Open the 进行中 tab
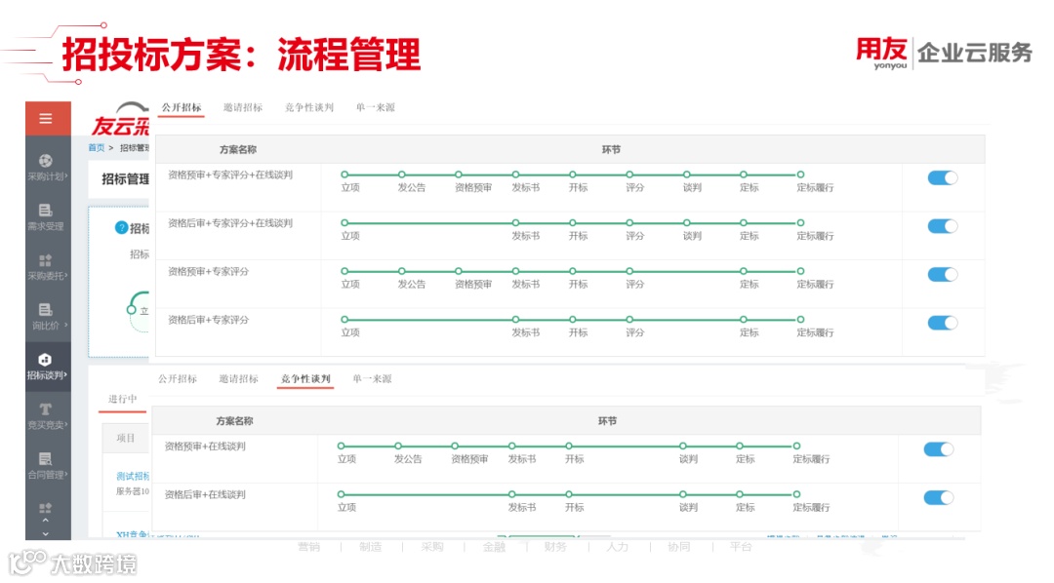The height and width of the screenshot is (583, 1054). 122,399
